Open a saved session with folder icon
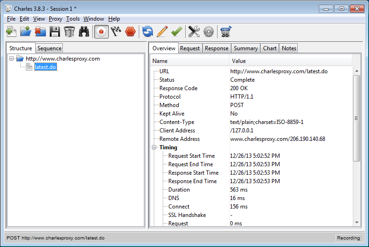This screenshot has width=369, height=247. 25,31
